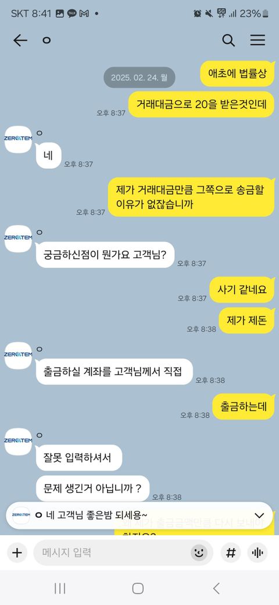Select the 출금하실 계좌를 고객님께서 직접 message
279x605 pixels.
coord(114,372)
